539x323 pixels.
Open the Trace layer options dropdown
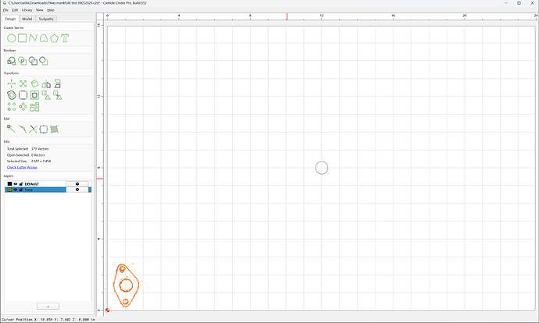click(77, 190)
